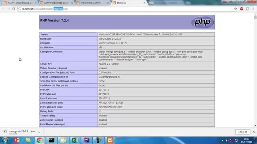The height and width of the screenshot is (144, 257).
Task: Click the C:\Windows configuration path value
Action: click(x=104, y=72)
